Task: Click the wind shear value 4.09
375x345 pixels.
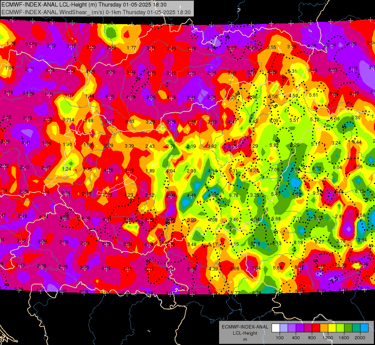Action: pos(90,71)
